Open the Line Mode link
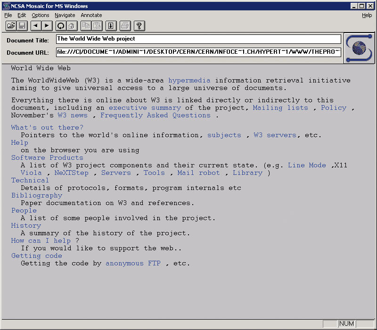Screen dimensions: 377x330 coord(307,165)
